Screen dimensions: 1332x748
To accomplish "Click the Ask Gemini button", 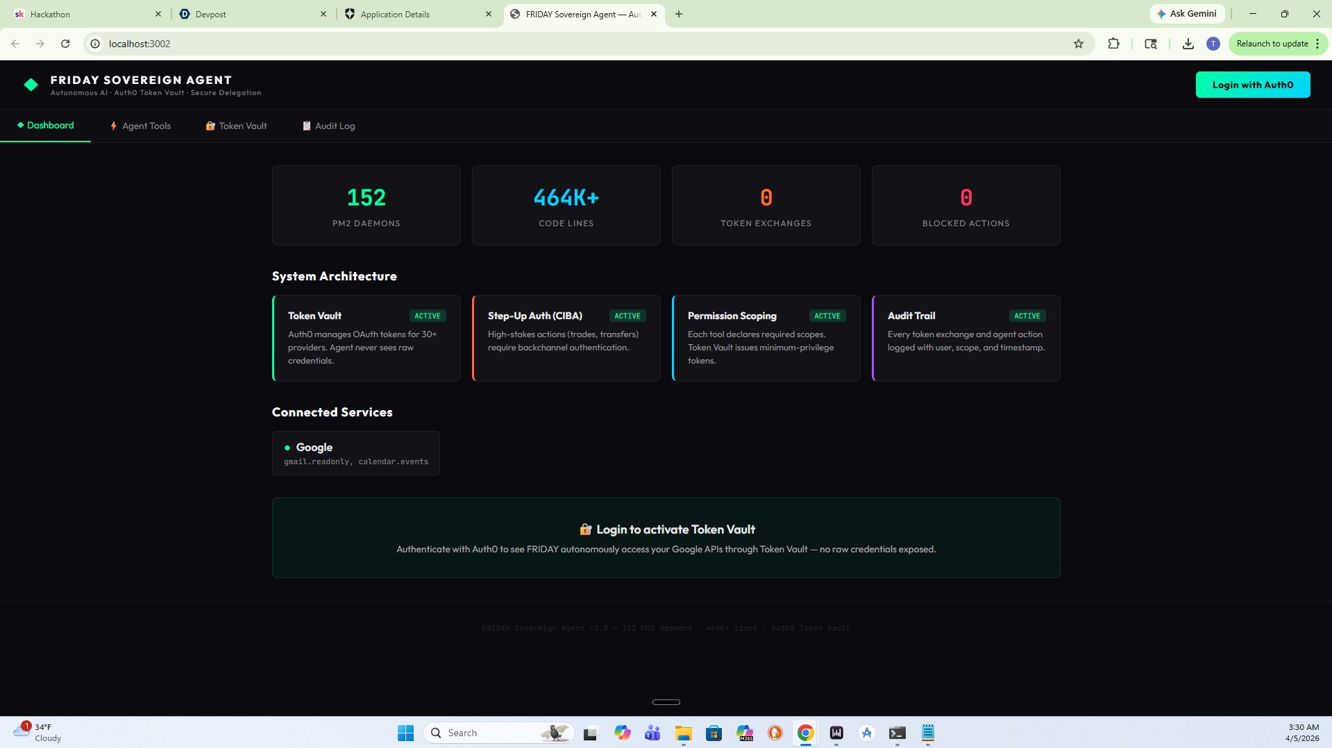I will [x=1187, y=14].
